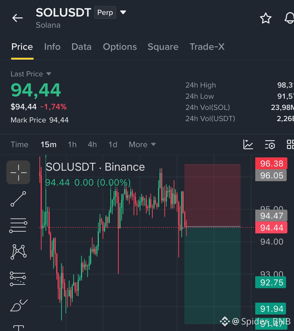Click the 92.75 take-profit price label
Screen dimensions: 294x331
tap(271, 282)
